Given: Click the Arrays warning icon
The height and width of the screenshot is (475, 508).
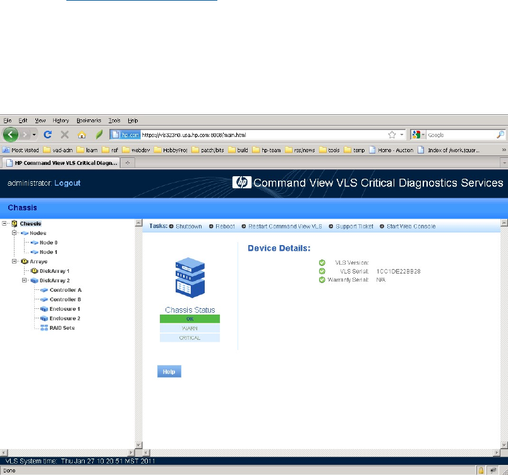Looking at the screenshot, I should (24, 262).
